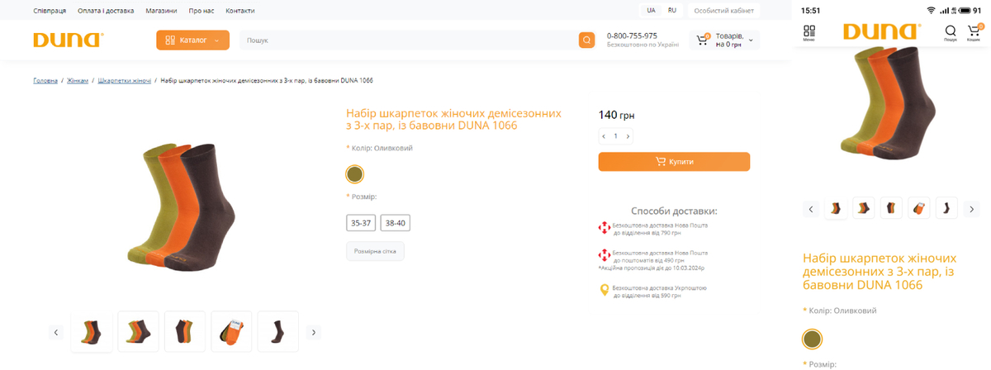Increase product quantity by one
The image size is (991, 370).
[x=628, y=136]
